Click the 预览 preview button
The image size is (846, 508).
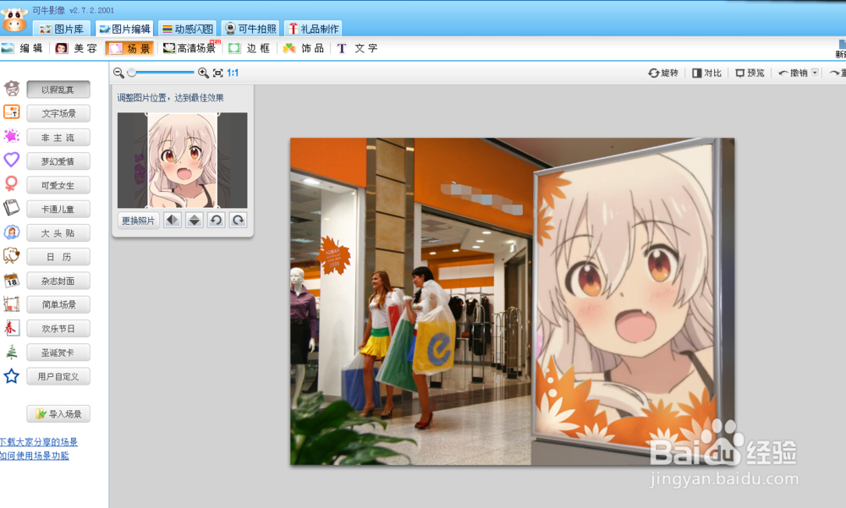click(750, 73)
